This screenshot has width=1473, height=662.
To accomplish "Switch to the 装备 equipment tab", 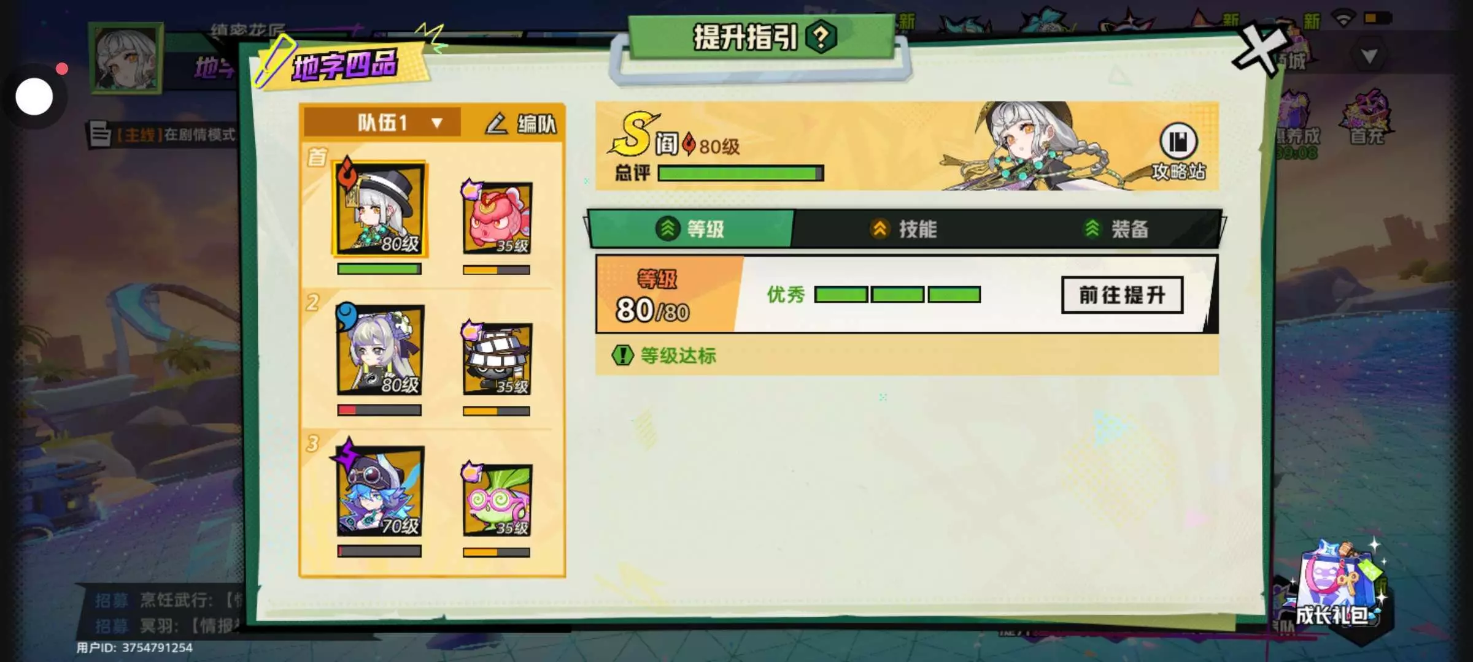I will click(1116, 229).
